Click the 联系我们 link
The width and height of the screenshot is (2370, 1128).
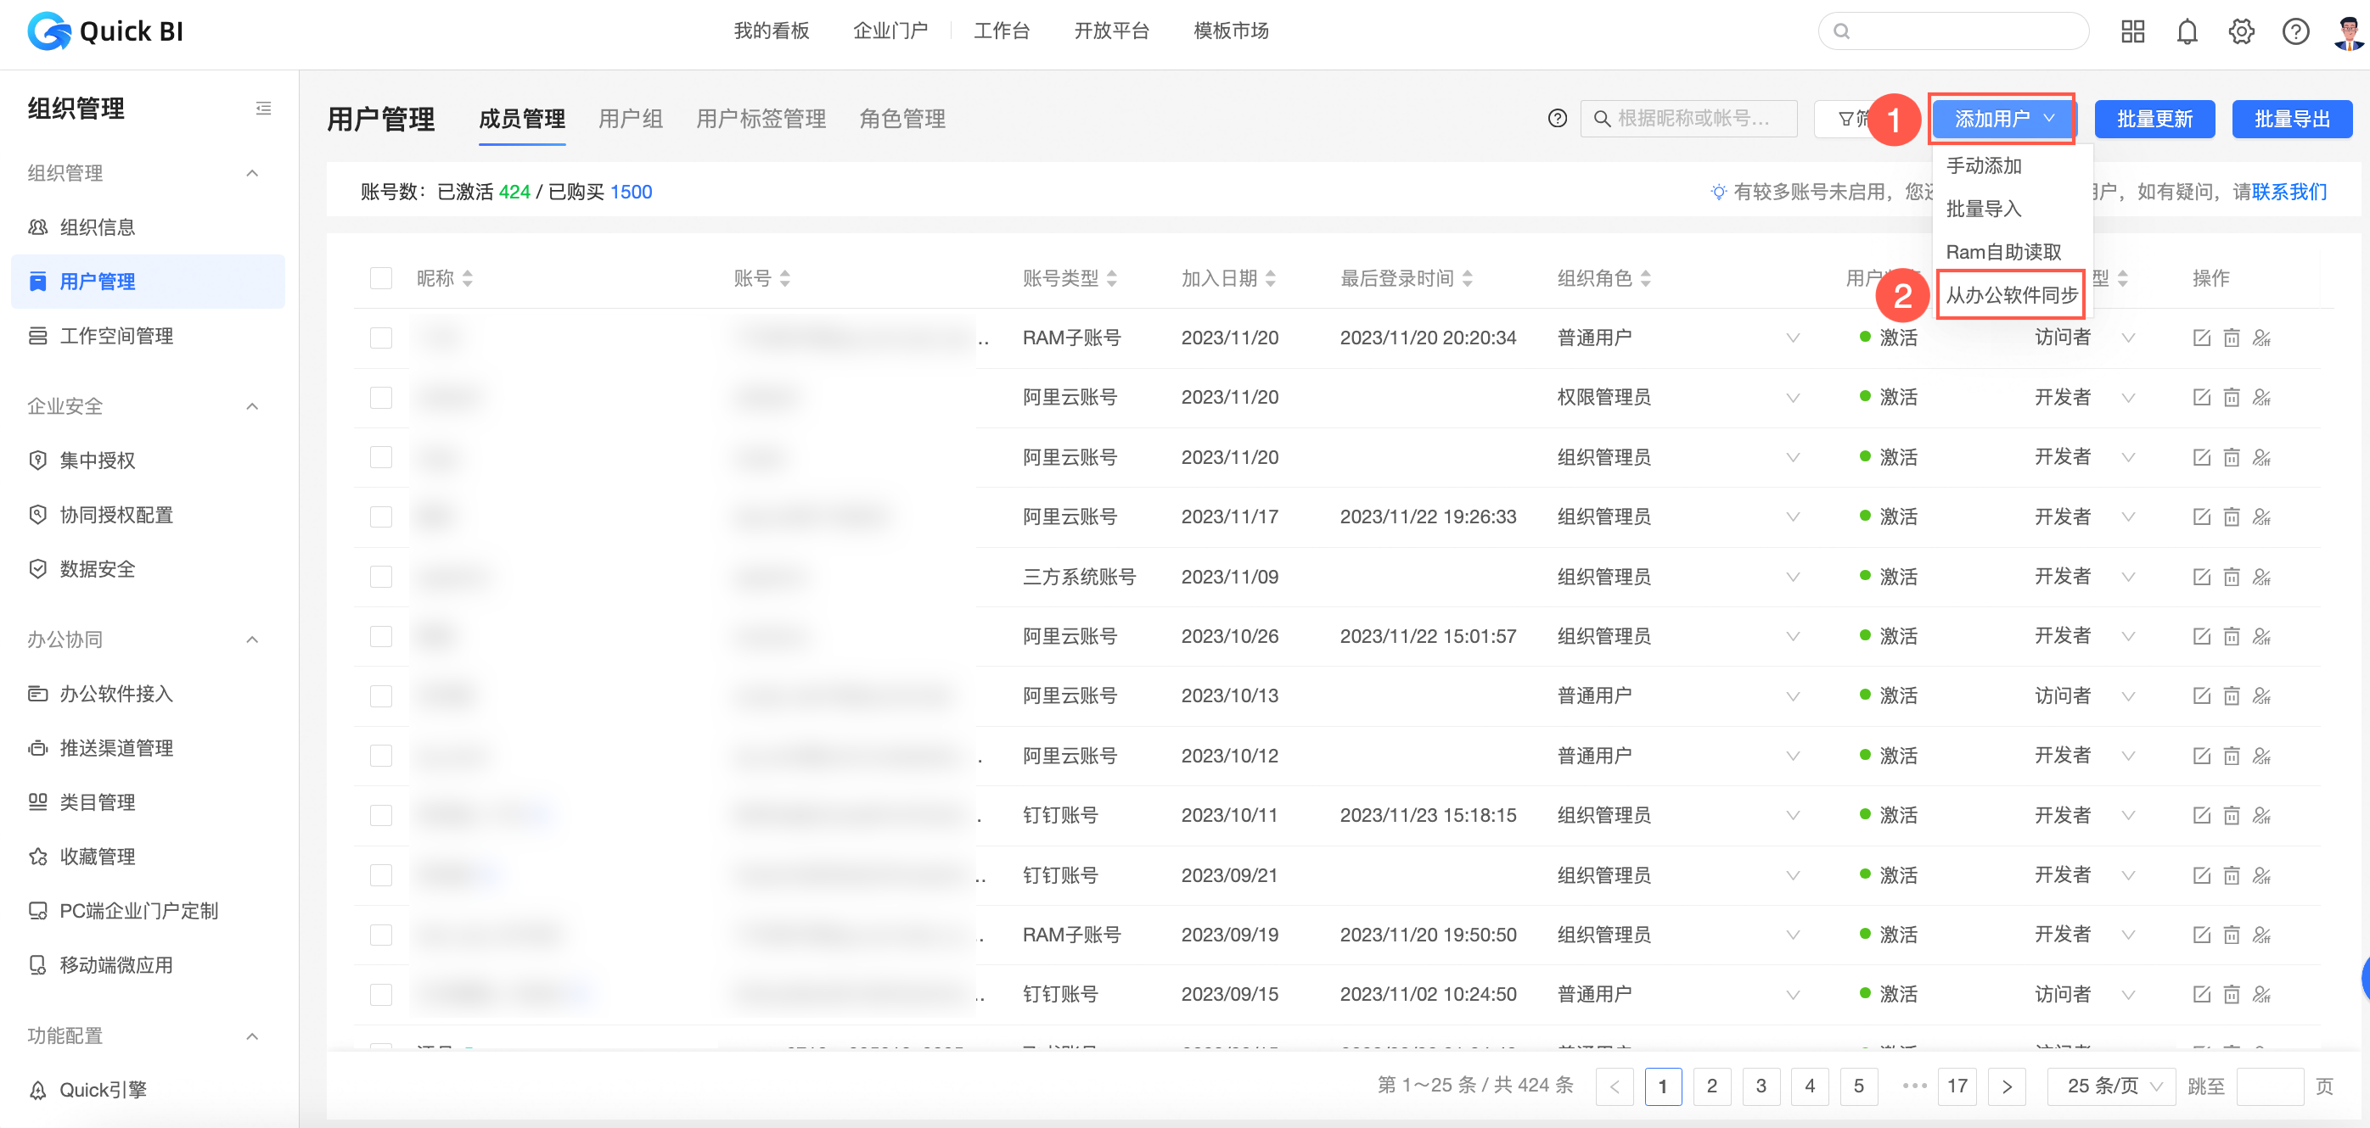pos(2289,193)
